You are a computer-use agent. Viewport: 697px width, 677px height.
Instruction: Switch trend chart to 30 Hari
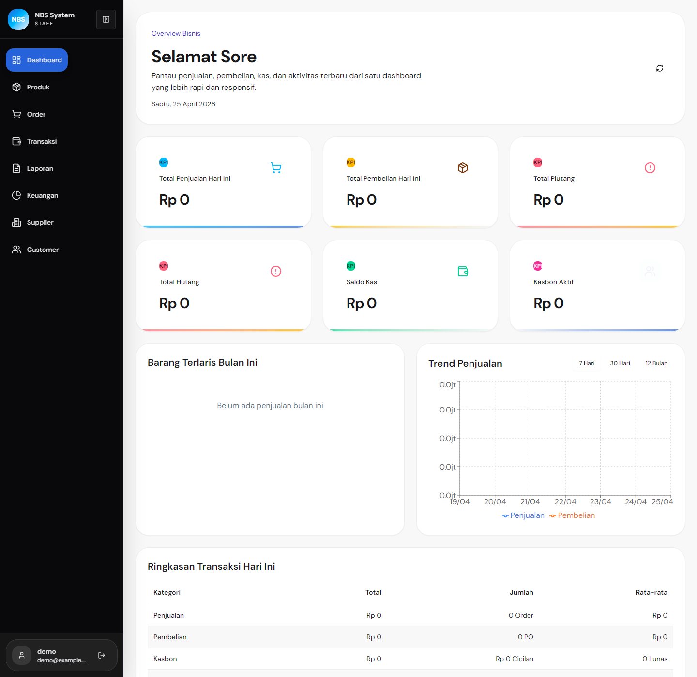(620, 363)
